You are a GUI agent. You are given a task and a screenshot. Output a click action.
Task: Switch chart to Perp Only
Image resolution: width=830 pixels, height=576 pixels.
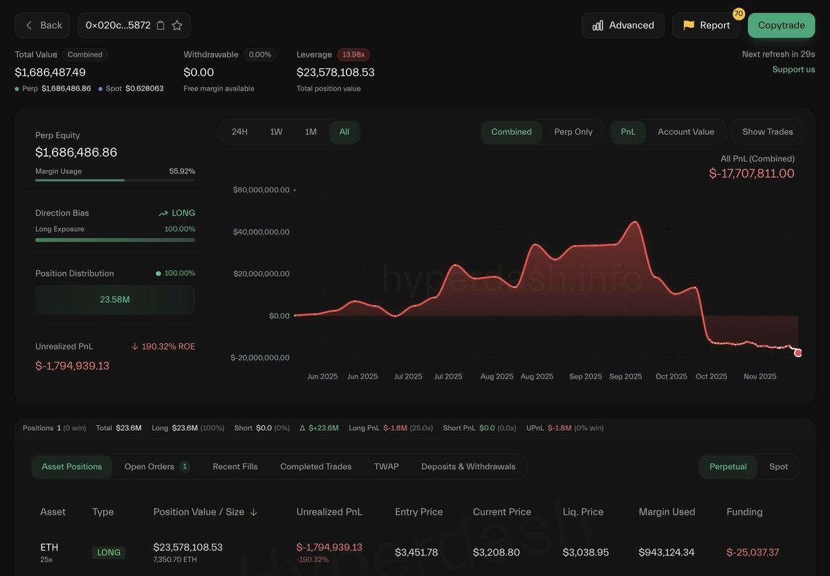point(573,132)
